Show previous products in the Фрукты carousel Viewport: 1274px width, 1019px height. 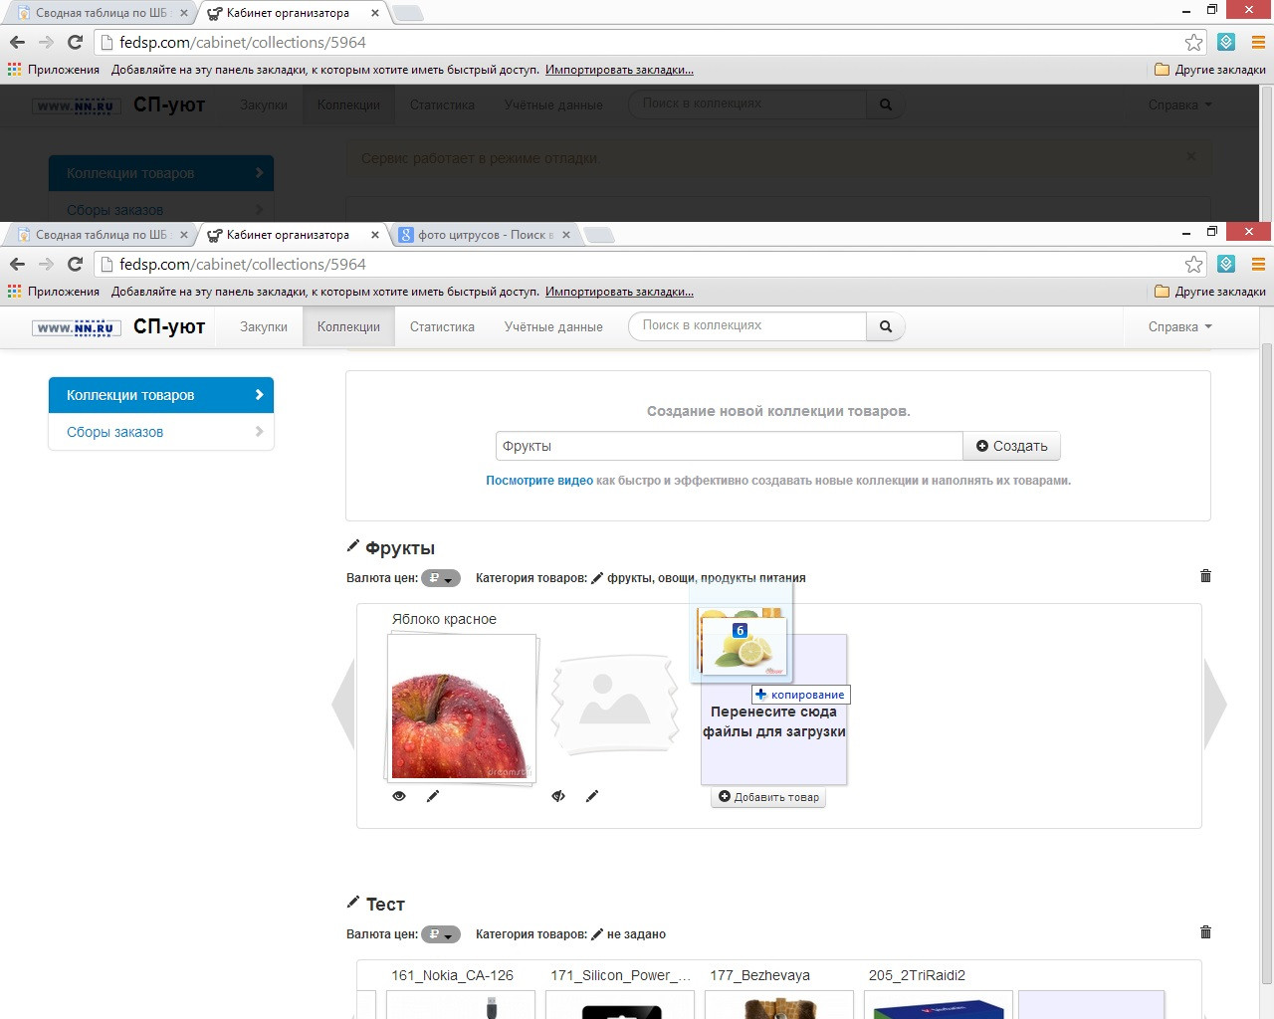tap(342, 705)
